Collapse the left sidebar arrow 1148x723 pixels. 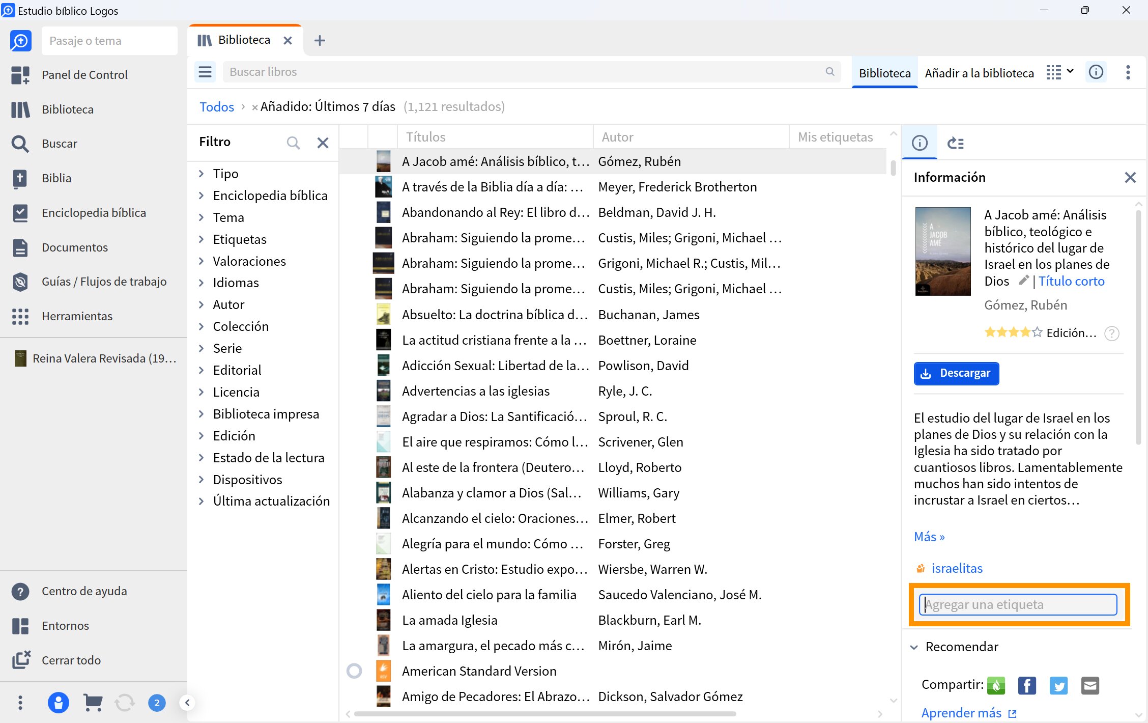pos(187,703)
